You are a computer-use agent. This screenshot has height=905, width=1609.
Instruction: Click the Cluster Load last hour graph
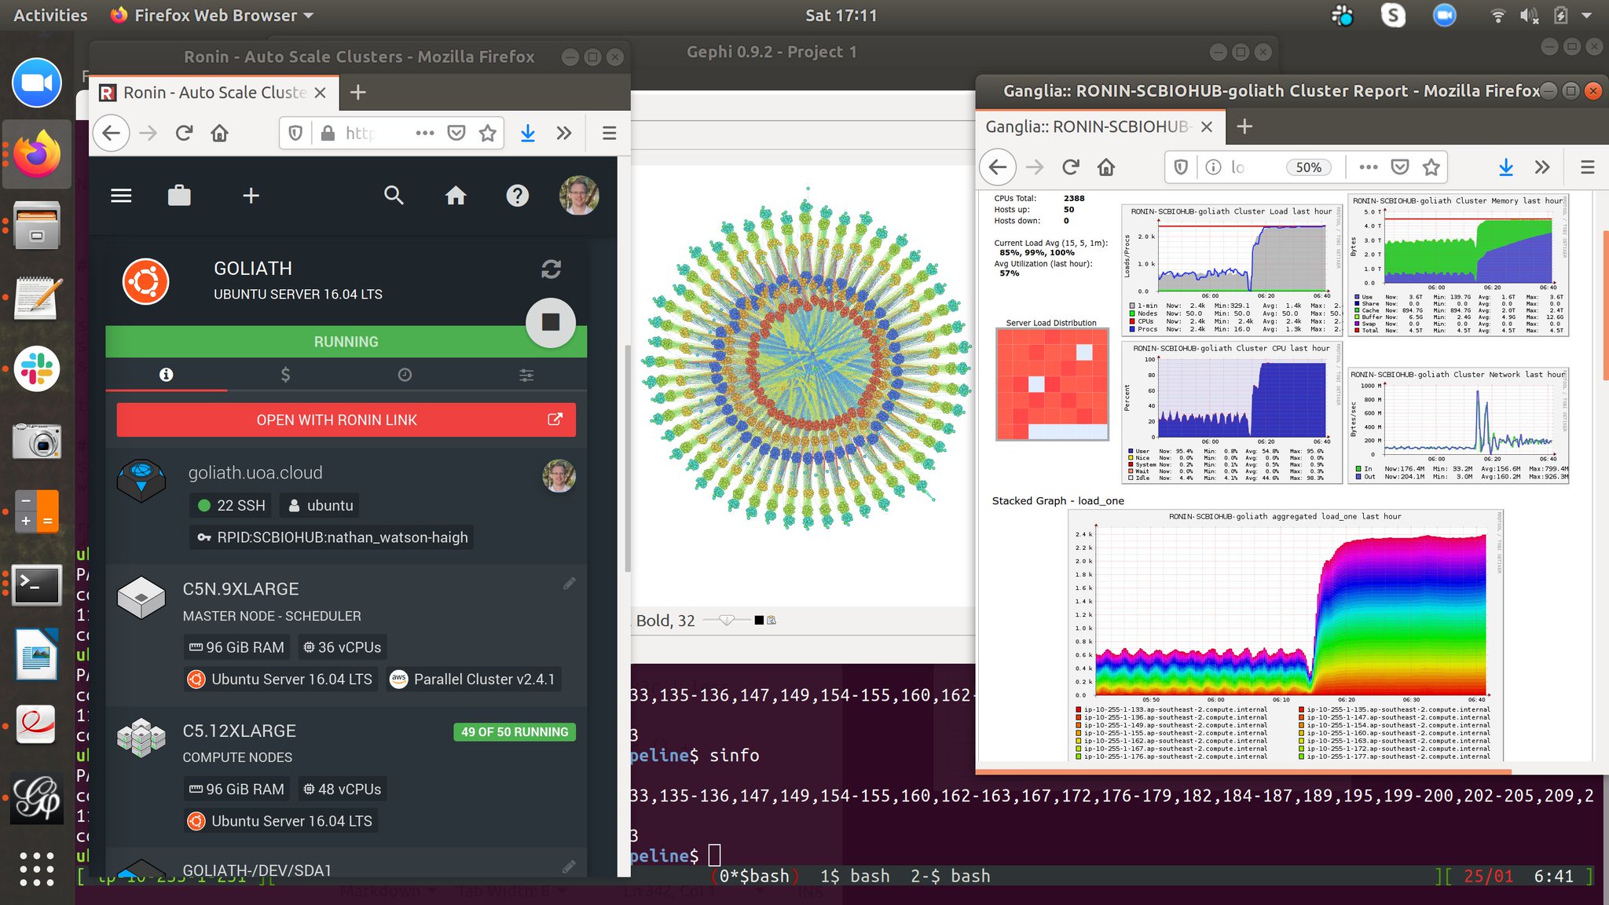tap(1232, 269)
